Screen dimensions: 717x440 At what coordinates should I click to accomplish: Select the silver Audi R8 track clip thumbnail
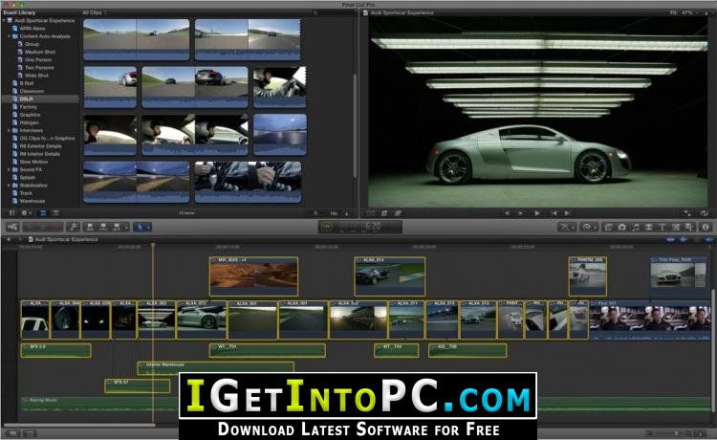(x=110, y=87)
